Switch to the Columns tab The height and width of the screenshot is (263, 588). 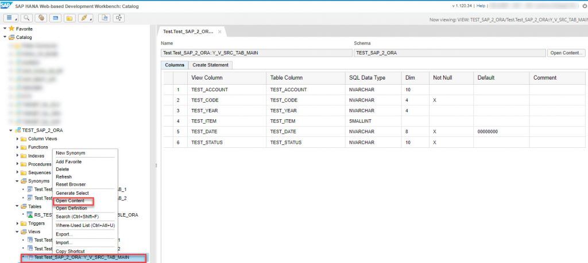pos(175,65)
